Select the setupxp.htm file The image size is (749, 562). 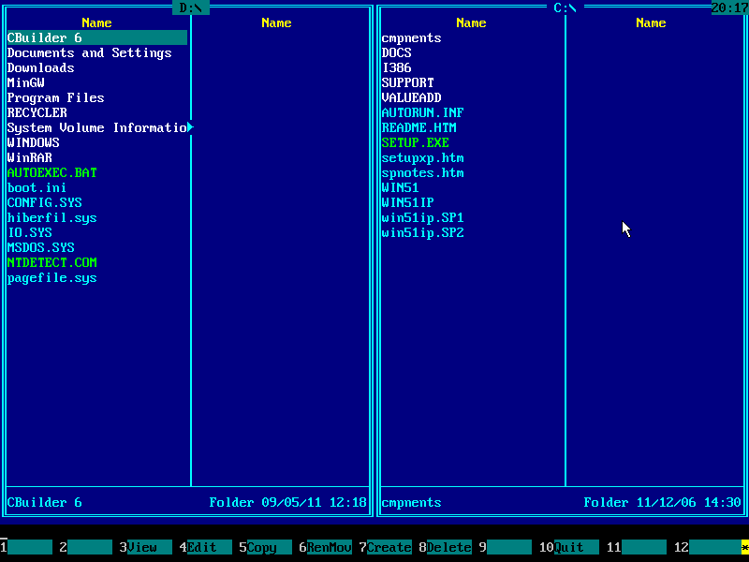coord(423,157)
